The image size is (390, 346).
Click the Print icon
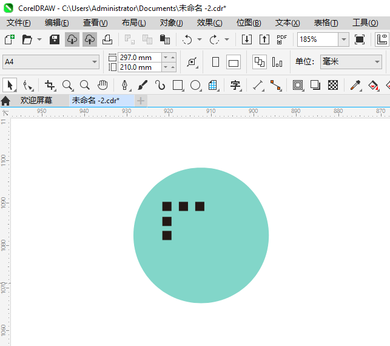coord(107,39)
